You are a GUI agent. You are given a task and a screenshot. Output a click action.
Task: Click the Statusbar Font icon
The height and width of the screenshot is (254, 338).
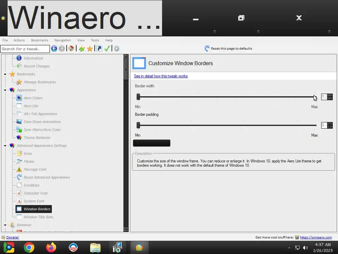click(19, 193)
